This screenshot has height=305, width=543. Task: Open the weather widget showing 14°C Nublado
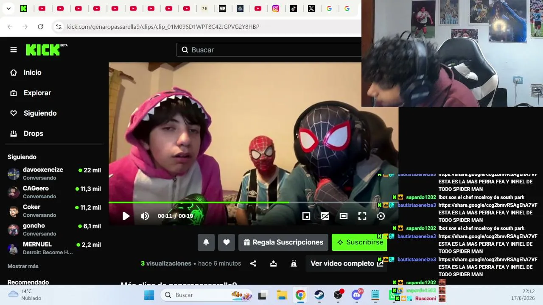[x=25, y=295]
